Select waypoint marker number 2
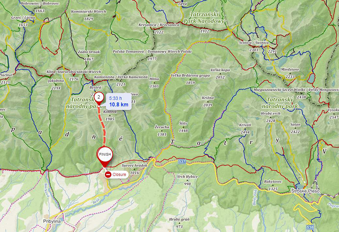Screen dimensions: 339x232 coord(99,98)
